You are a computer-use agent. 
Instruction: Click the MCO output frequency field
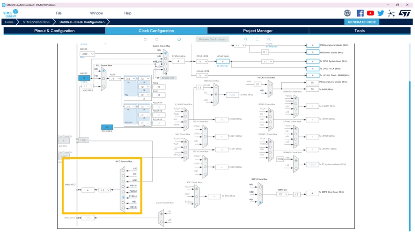(88, 190)
